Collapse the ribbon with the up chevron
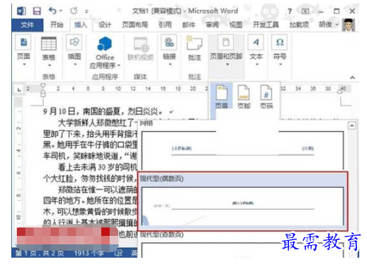This screenshot has height=264, width=367. point(352,77)
